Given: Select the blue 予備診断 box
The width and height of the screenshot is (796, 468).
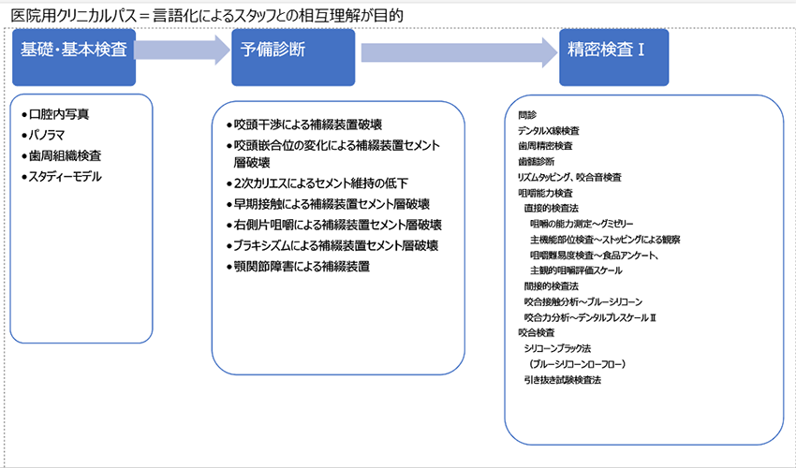Looking at the screenshot, I should tap(293, 57).
